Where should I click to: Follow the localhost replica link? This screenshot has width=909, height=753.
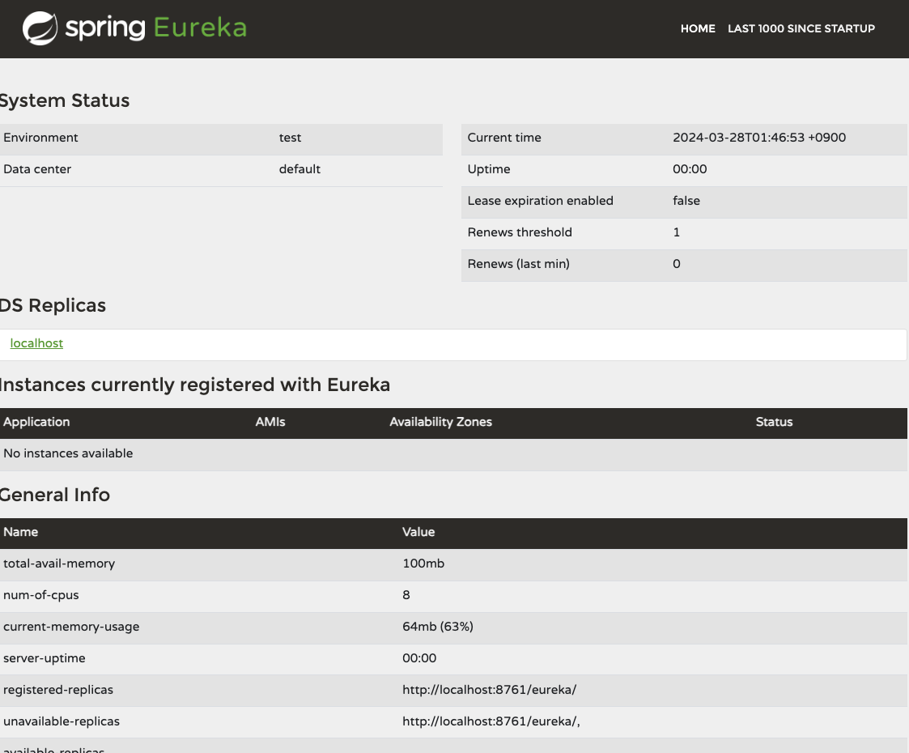tap(36, 343)
